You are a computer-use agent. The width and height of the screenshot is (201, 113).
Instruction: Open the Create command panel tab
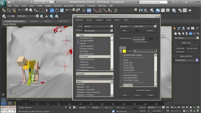point(175,29)
